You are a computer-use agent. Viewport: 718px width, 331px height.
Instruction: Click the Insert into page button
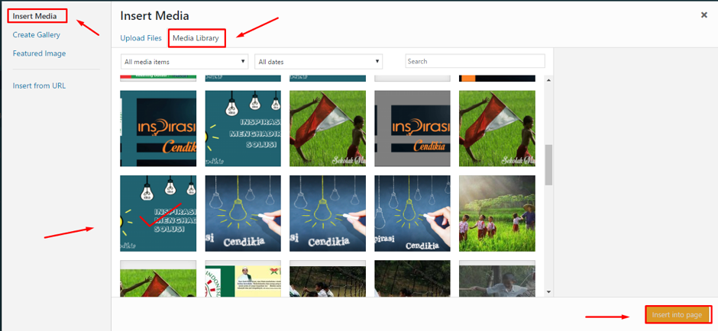pos(677,315)
